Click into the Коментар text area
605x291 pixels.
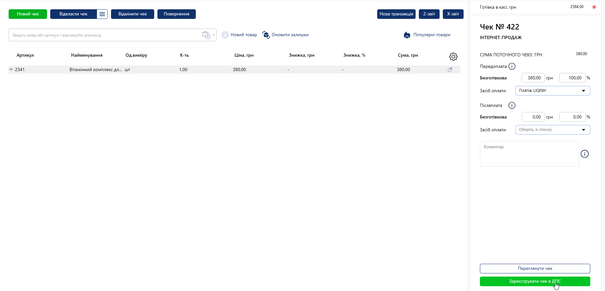pos(529,154)
